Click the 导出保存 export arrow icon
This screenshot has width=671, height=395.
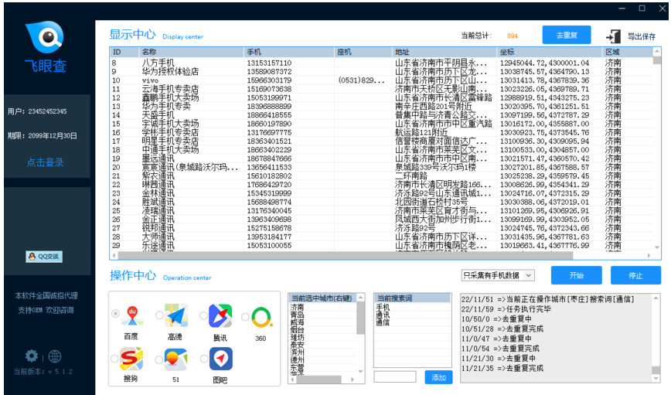613,36
